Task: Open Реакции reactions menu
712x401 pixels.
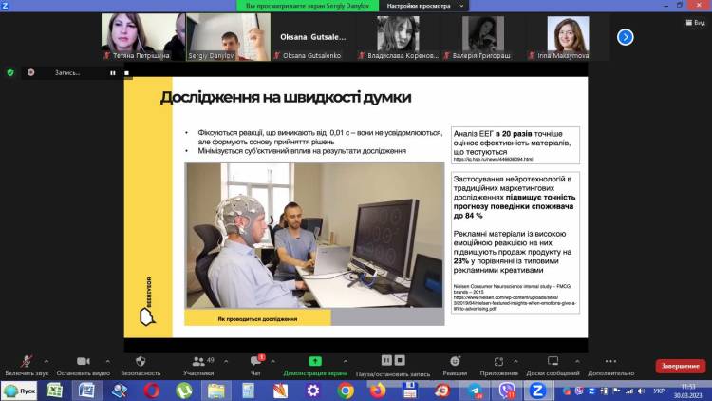Action: 455,363
